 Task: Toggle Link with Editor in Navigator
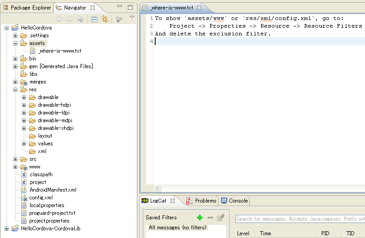click(x=105, y=19)
